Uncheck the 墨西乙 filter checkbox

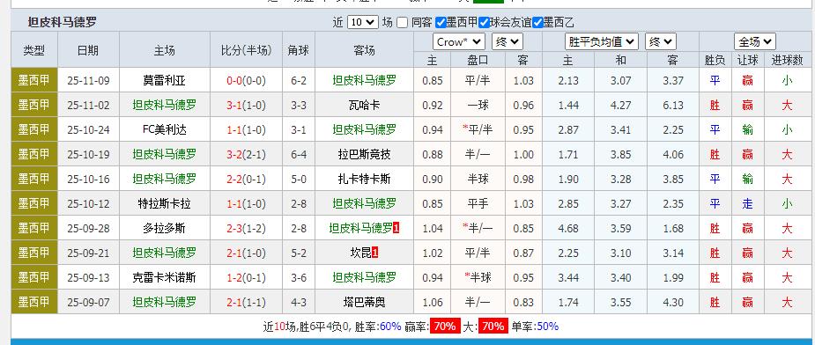click(x=537, y=22)
